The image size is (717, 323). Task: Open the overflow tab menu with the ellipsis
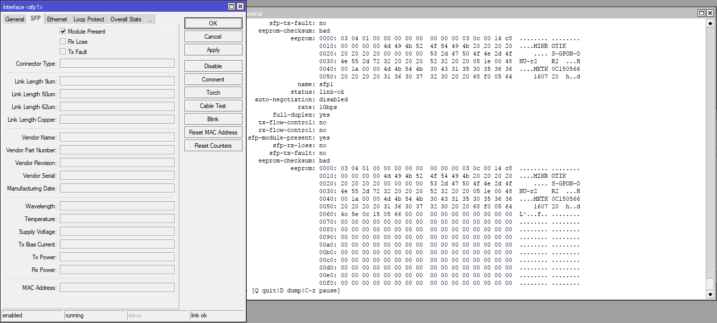150,19
